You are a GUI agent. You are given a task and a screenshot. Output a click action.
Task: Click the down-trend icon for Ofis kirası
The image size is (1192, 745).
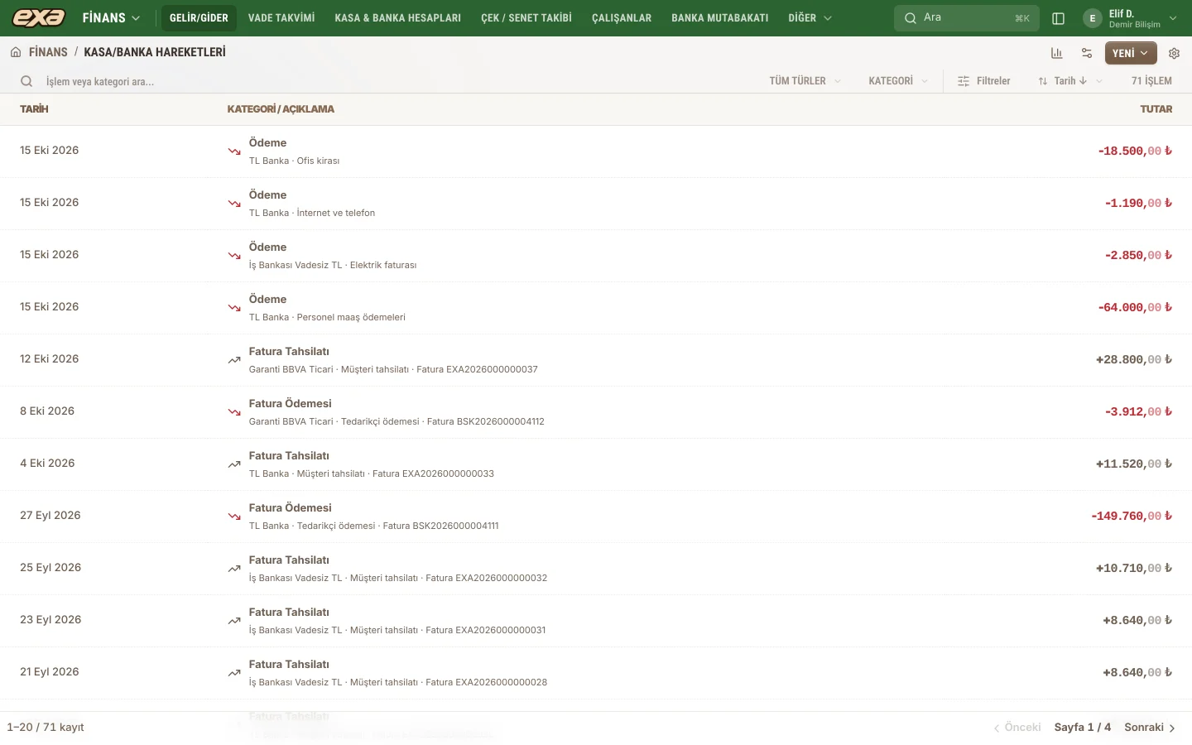point(234,151)
